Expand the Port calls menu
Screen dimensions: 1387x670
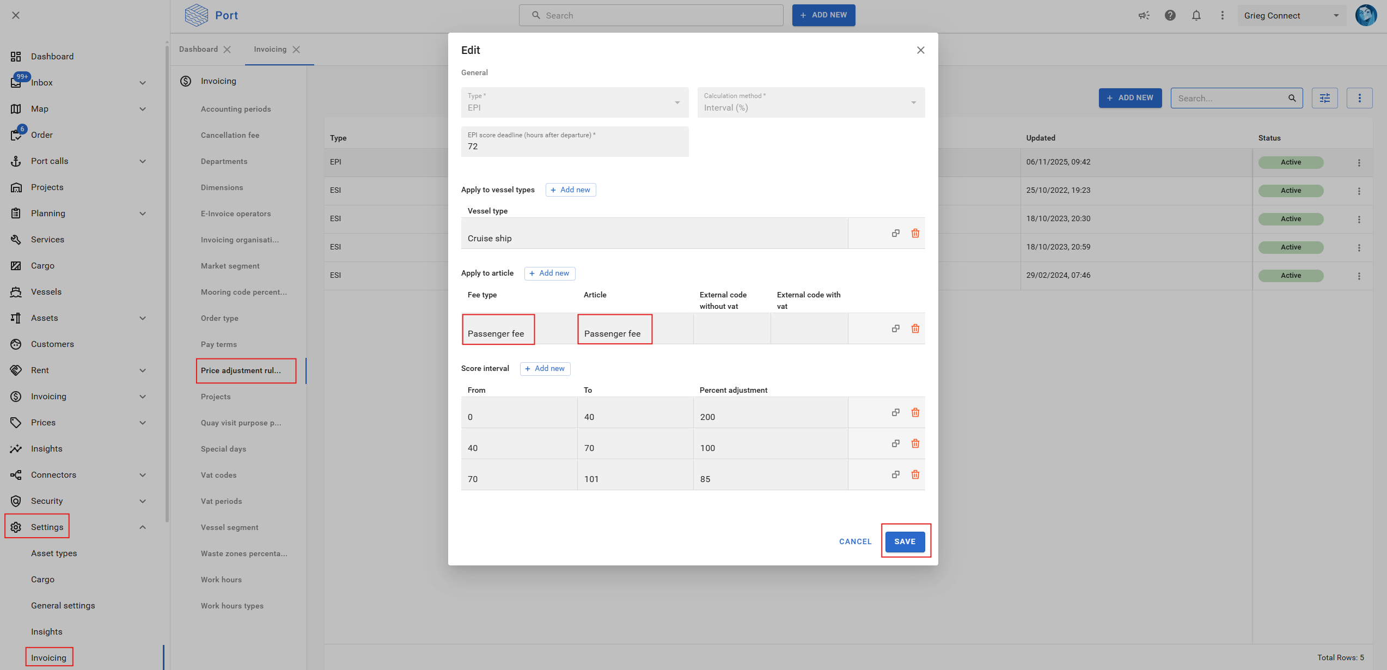point(142,161)
